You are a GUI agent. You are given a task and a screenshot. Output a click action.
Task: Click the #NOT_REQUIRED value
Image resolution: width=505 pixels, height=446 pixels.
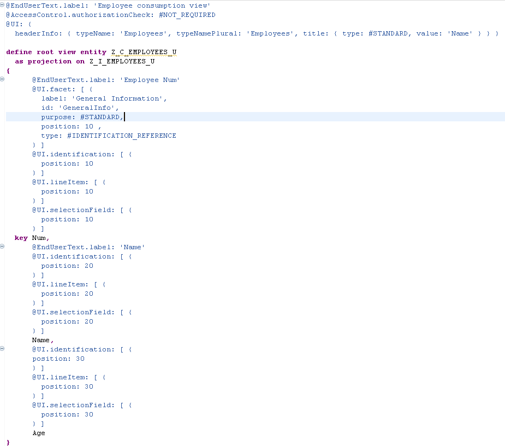187,15
